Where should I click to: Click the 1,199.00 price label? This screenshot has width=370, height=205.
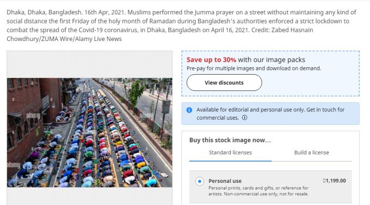[x=334, y=181]
